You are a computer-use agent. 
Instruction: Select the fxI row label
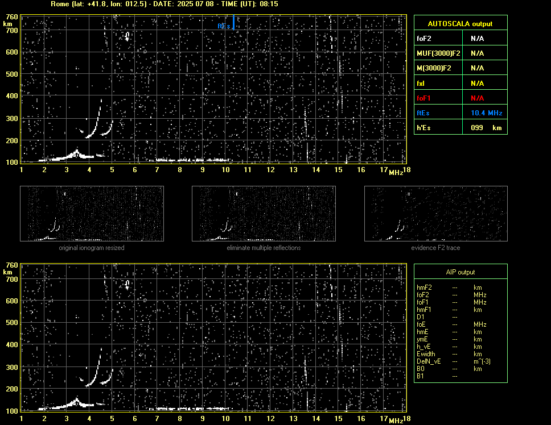click(420, 84)
